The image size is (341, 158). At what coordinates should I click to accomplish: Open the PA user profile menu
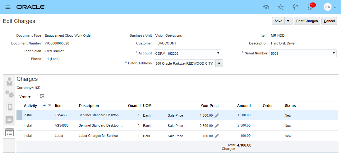[x=330, y=7]
